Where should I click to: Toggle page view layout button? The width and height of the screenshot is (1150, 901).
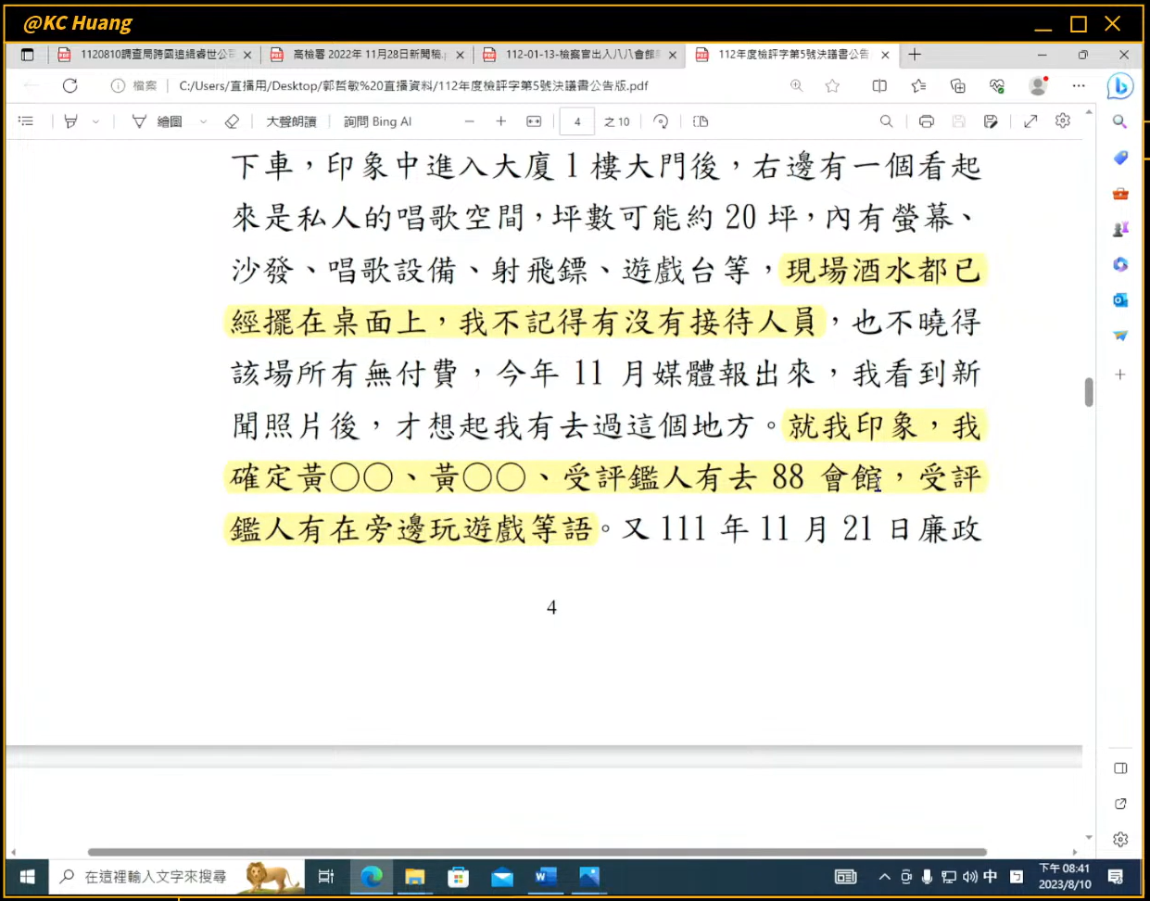pos(701,121)
